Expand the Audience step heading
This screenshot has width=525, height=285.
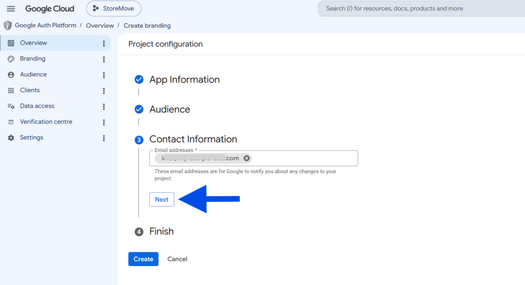coord(170,109)
